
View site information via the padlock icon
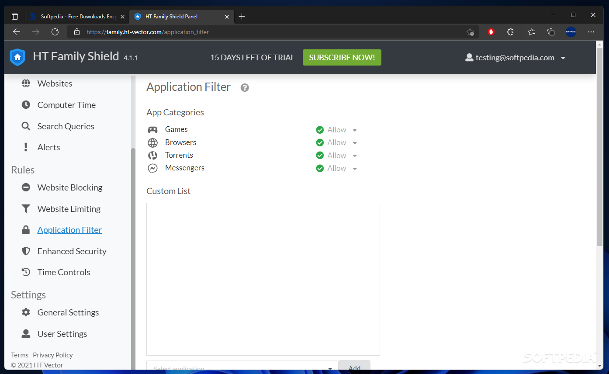tap(77, 32)
